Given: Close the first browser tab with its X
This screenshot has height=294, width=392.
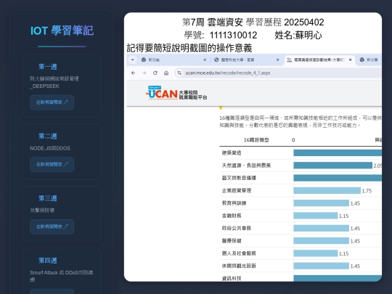Looking at the screenshot, I should point(205,60).
